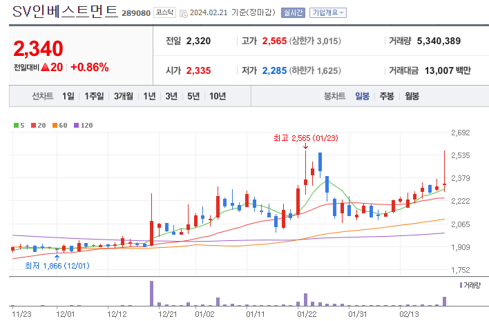Select the 3개월 line chart period

point(124,96)
